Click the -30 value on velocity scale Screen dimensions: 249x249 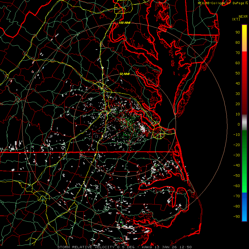[237, 155]
